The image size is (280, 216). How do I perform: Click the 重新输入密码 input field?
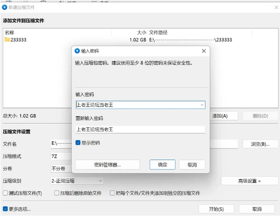click(140, 129)
